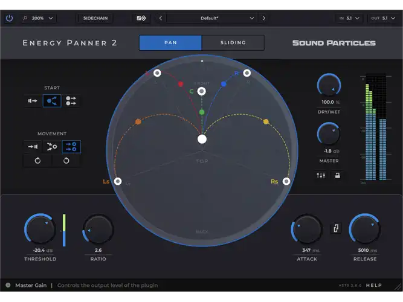Click the 347 ms attack value

(x=311, y=250)
